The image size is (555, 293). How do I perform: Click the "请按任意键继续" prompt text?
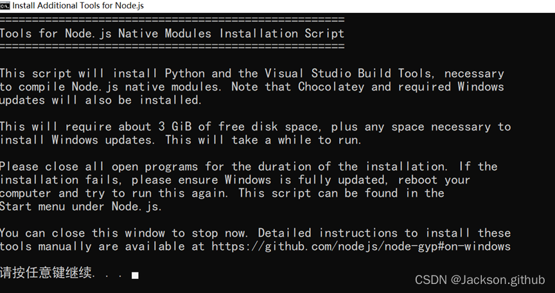[46, 274]
